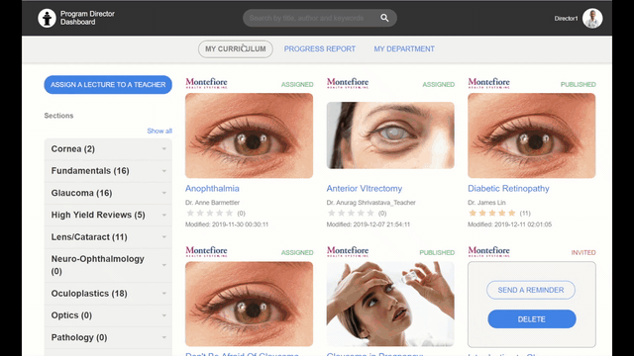Expand the Optics (0) section arrow

pos(164,315)
